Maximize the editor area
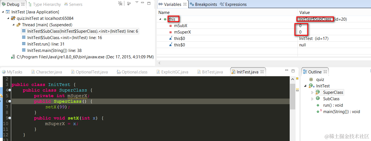This screenshot has height=141, width=371. pyautogui.click(x=293, y=71)
